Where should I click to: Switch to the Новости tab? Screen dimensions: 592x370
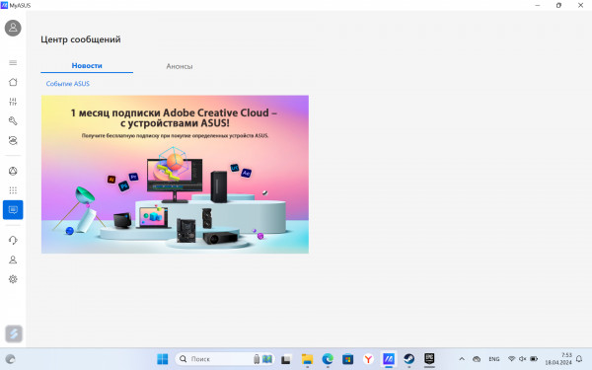[87, 66]
